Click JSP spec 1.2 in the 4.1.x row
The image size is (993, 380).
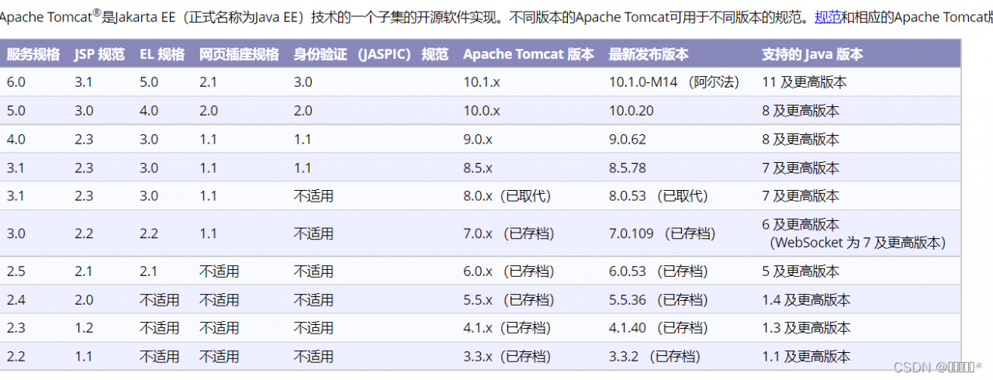pyautogui.click(x=84, y=328)
